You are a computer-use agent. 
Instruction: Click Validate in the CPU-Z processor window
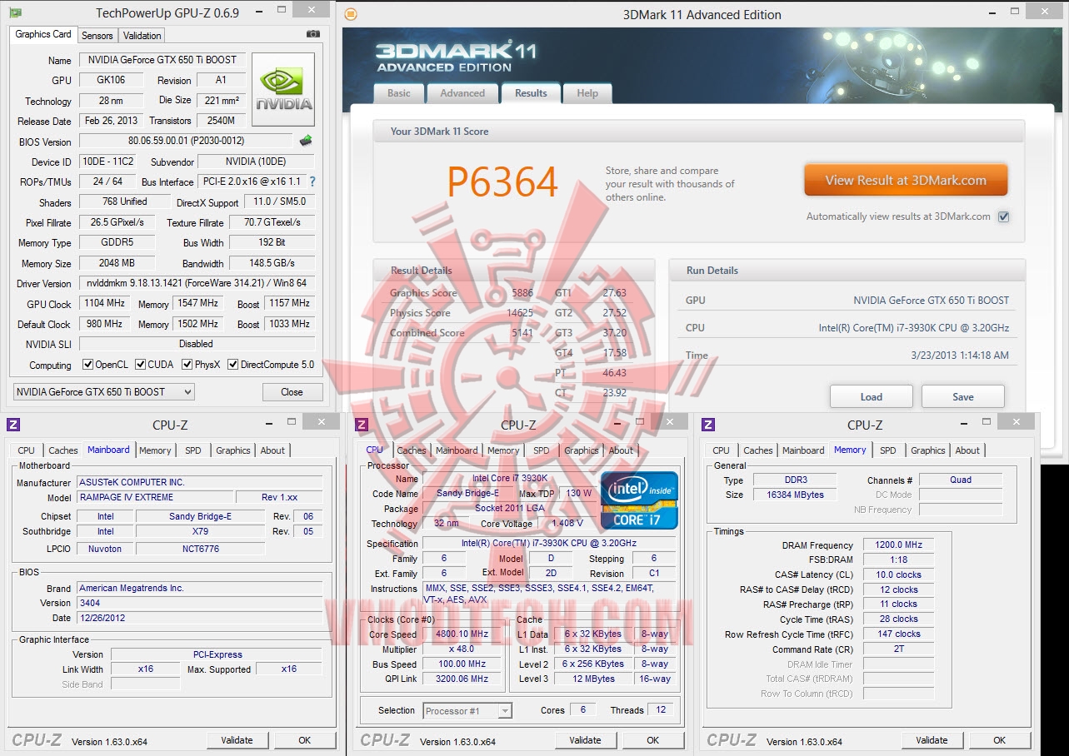(585, 740)
